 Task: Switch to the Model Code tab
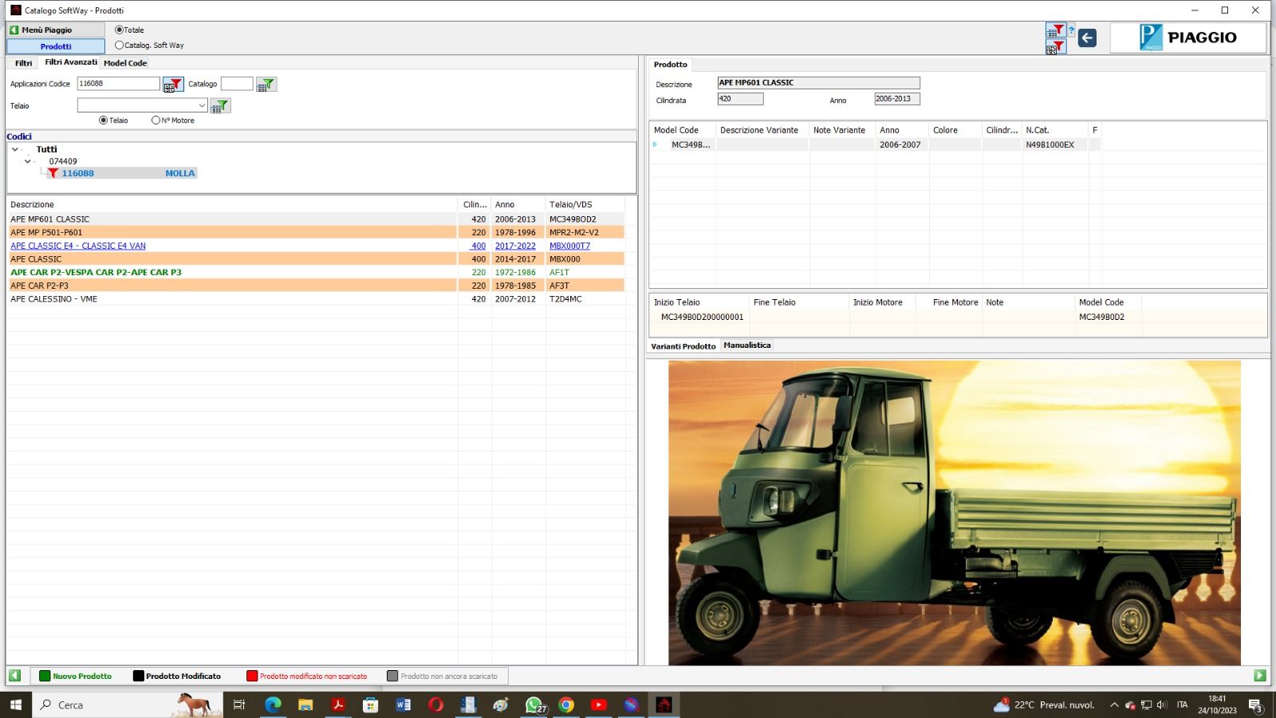(x=125, y=63)
